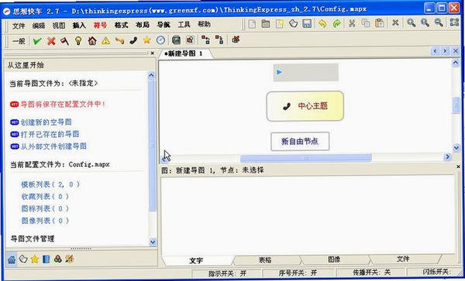Open 图像列表 ( 0 ) link
Image resolution: width=465 pixels, height=281 pixels.
coord(45,221)
